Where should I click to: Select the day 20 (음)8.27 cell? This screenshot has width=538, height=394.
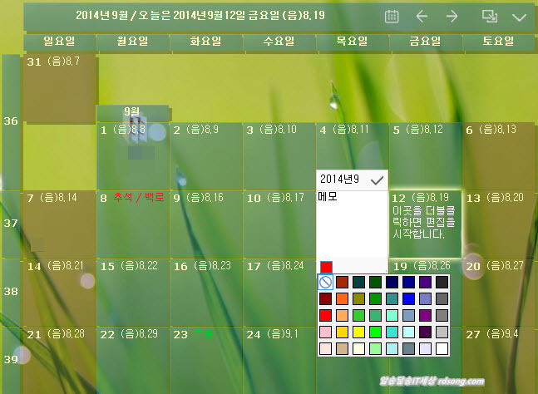coord(498,292)
